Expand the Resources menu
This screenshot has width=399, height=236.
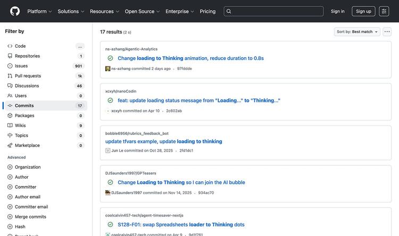coord(104,12)
